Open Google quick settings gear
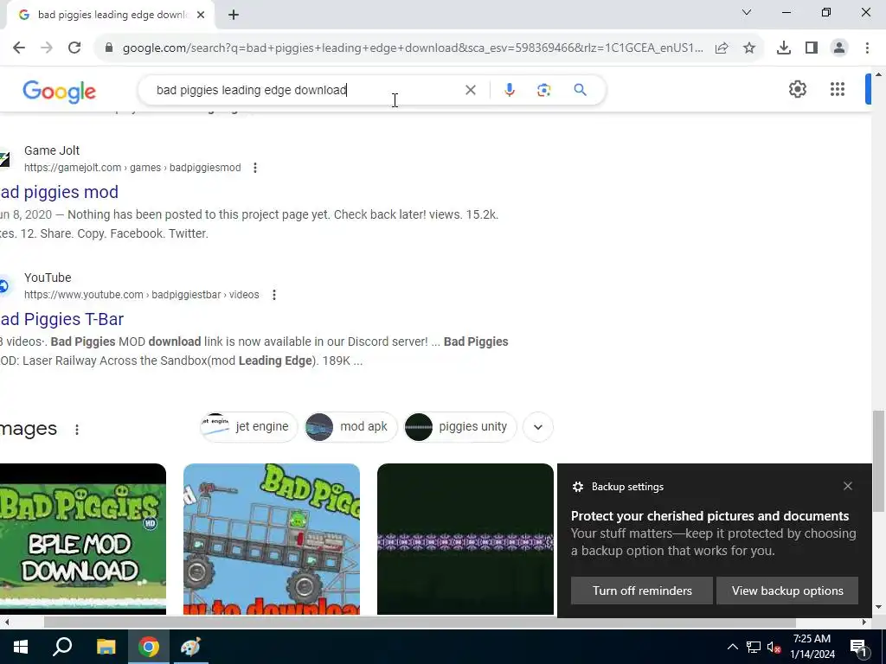This screenshot has height=664, width=886. pyautogui.click(x=797, y=89)
